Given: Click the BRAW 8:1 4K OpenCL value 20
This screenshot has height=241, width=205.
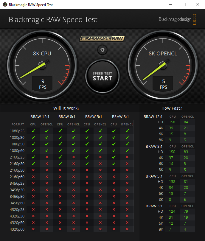Looking at the screenshot, I should [186, 158].
